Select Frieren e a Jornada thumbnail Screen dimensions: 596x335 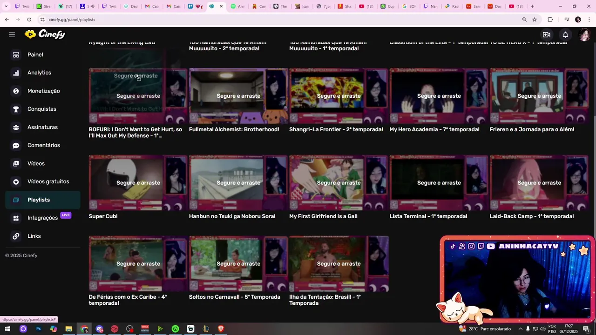point(539,96)
